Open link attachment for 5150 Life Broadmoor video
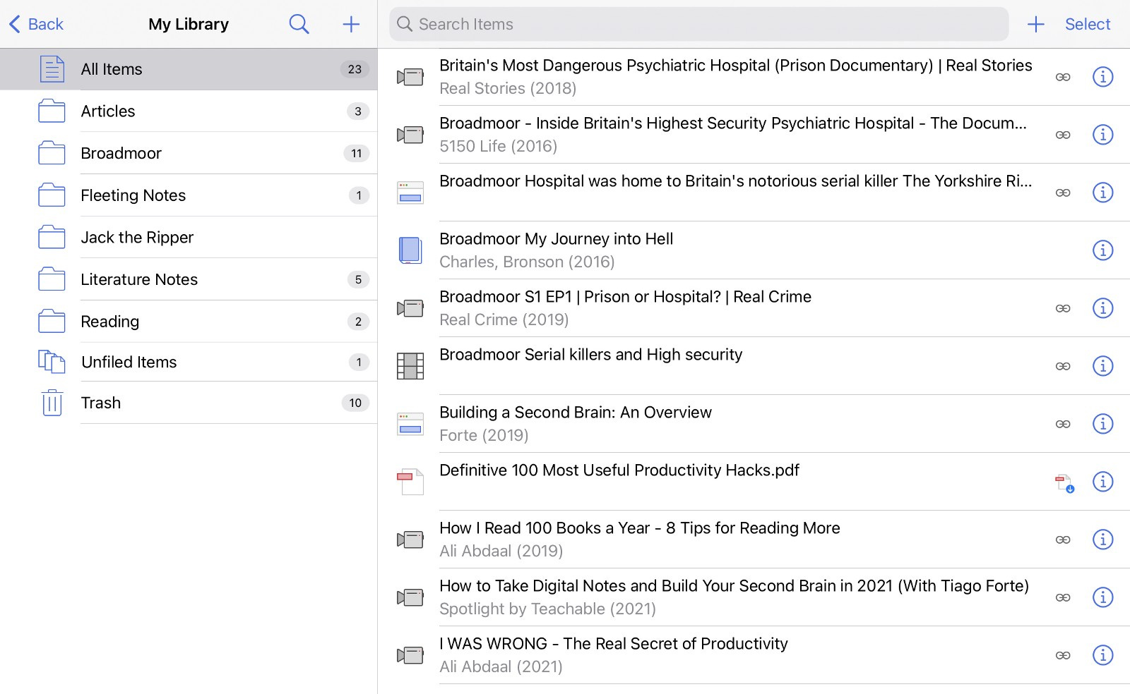Viewport: 1130px width, 694px height. (1063, 135)
